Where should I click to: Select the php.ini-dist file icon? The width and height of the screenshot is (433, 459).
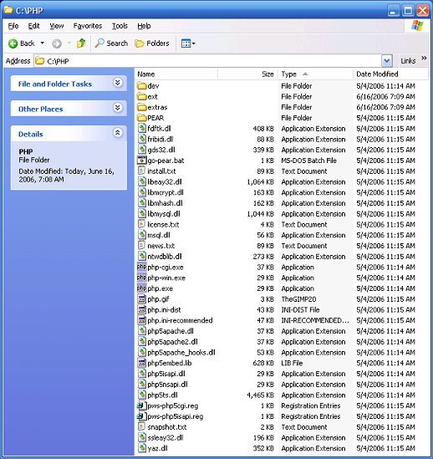[x=142, y=309]
